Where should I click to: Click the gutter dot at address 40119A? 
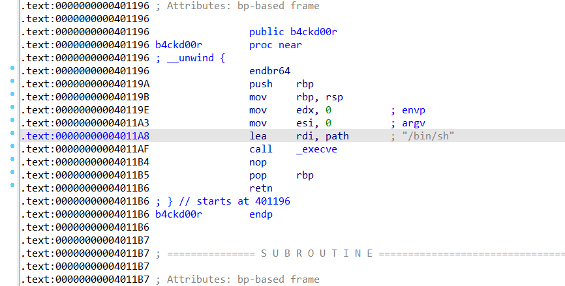pos(13,81)
